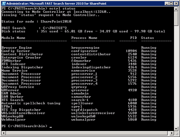180x137 pixels.
Task: Click the 'fdmworker' process name
Action: (x=81, y=61)
